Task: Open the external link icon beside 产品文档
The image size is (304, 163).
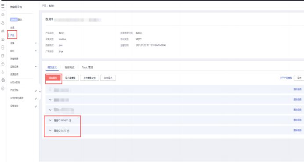Action: tap(36, 91)
